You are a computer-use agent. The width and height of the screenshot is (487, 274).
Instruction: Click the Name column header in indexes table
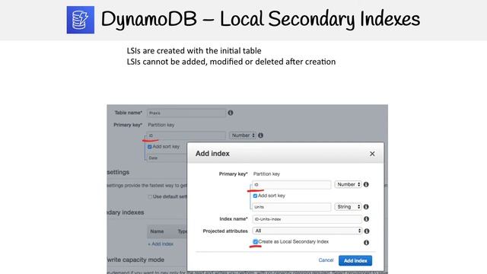click(157, 231)
